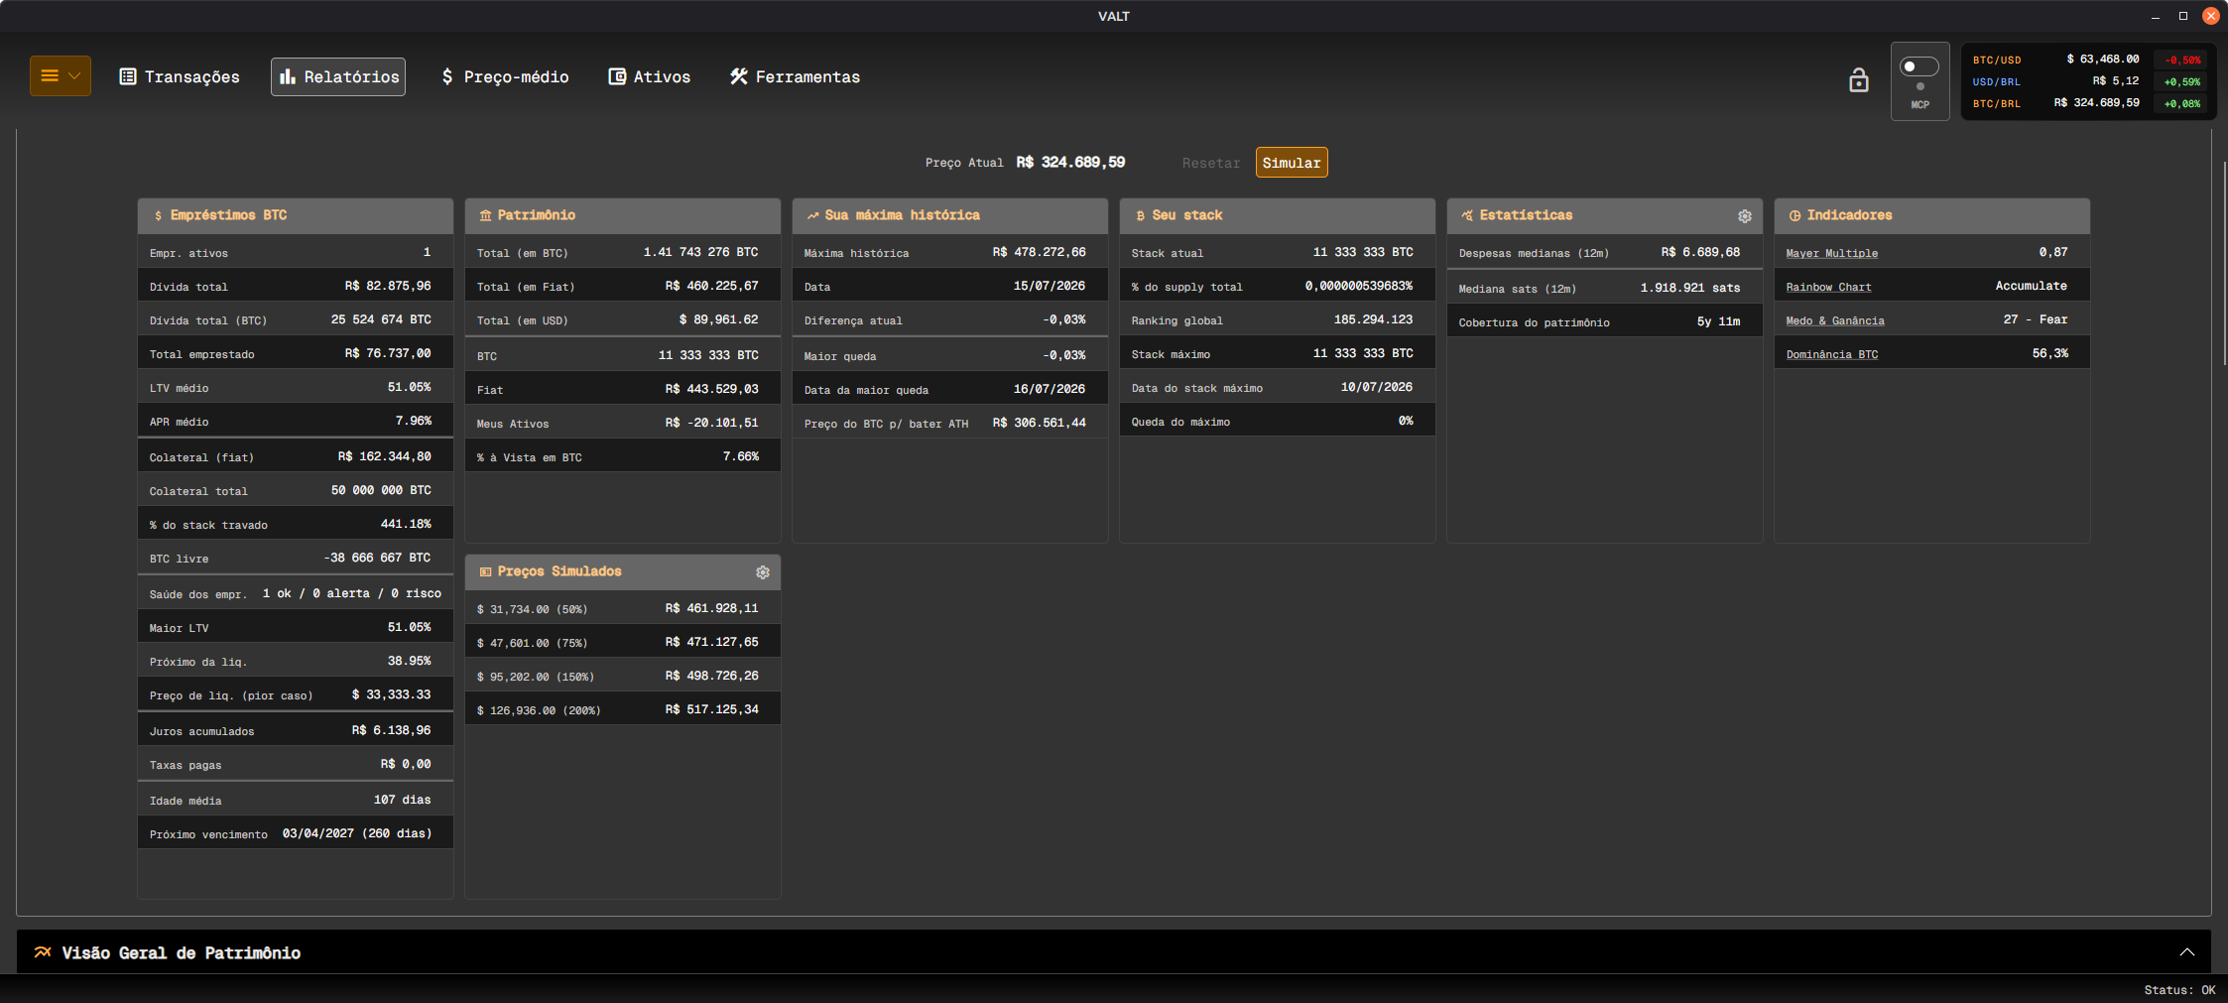Select the LTV médio value 51.05%
Viewport: 2228px width, 1003px height.
[x=409, y=387]
